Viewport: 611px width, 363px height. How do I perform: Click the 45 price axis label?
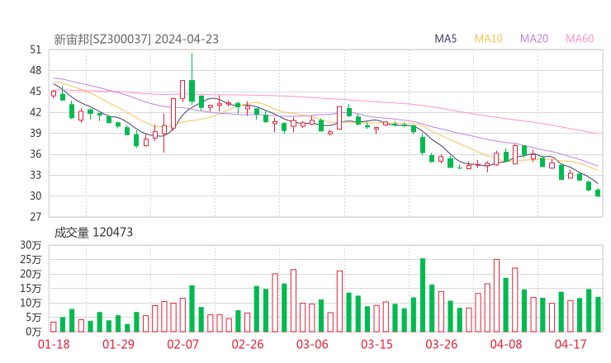(36, 92)
